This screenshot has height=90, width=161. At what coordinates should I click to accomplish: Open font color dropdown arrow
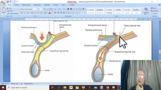click(x=51, y=13)
